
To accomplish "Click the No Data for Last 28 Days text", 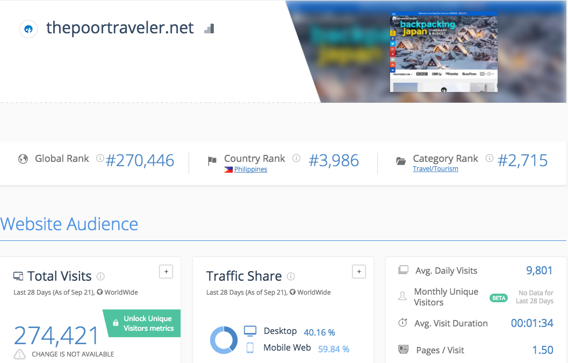I will pyautogui.click(x=535, y=297).
